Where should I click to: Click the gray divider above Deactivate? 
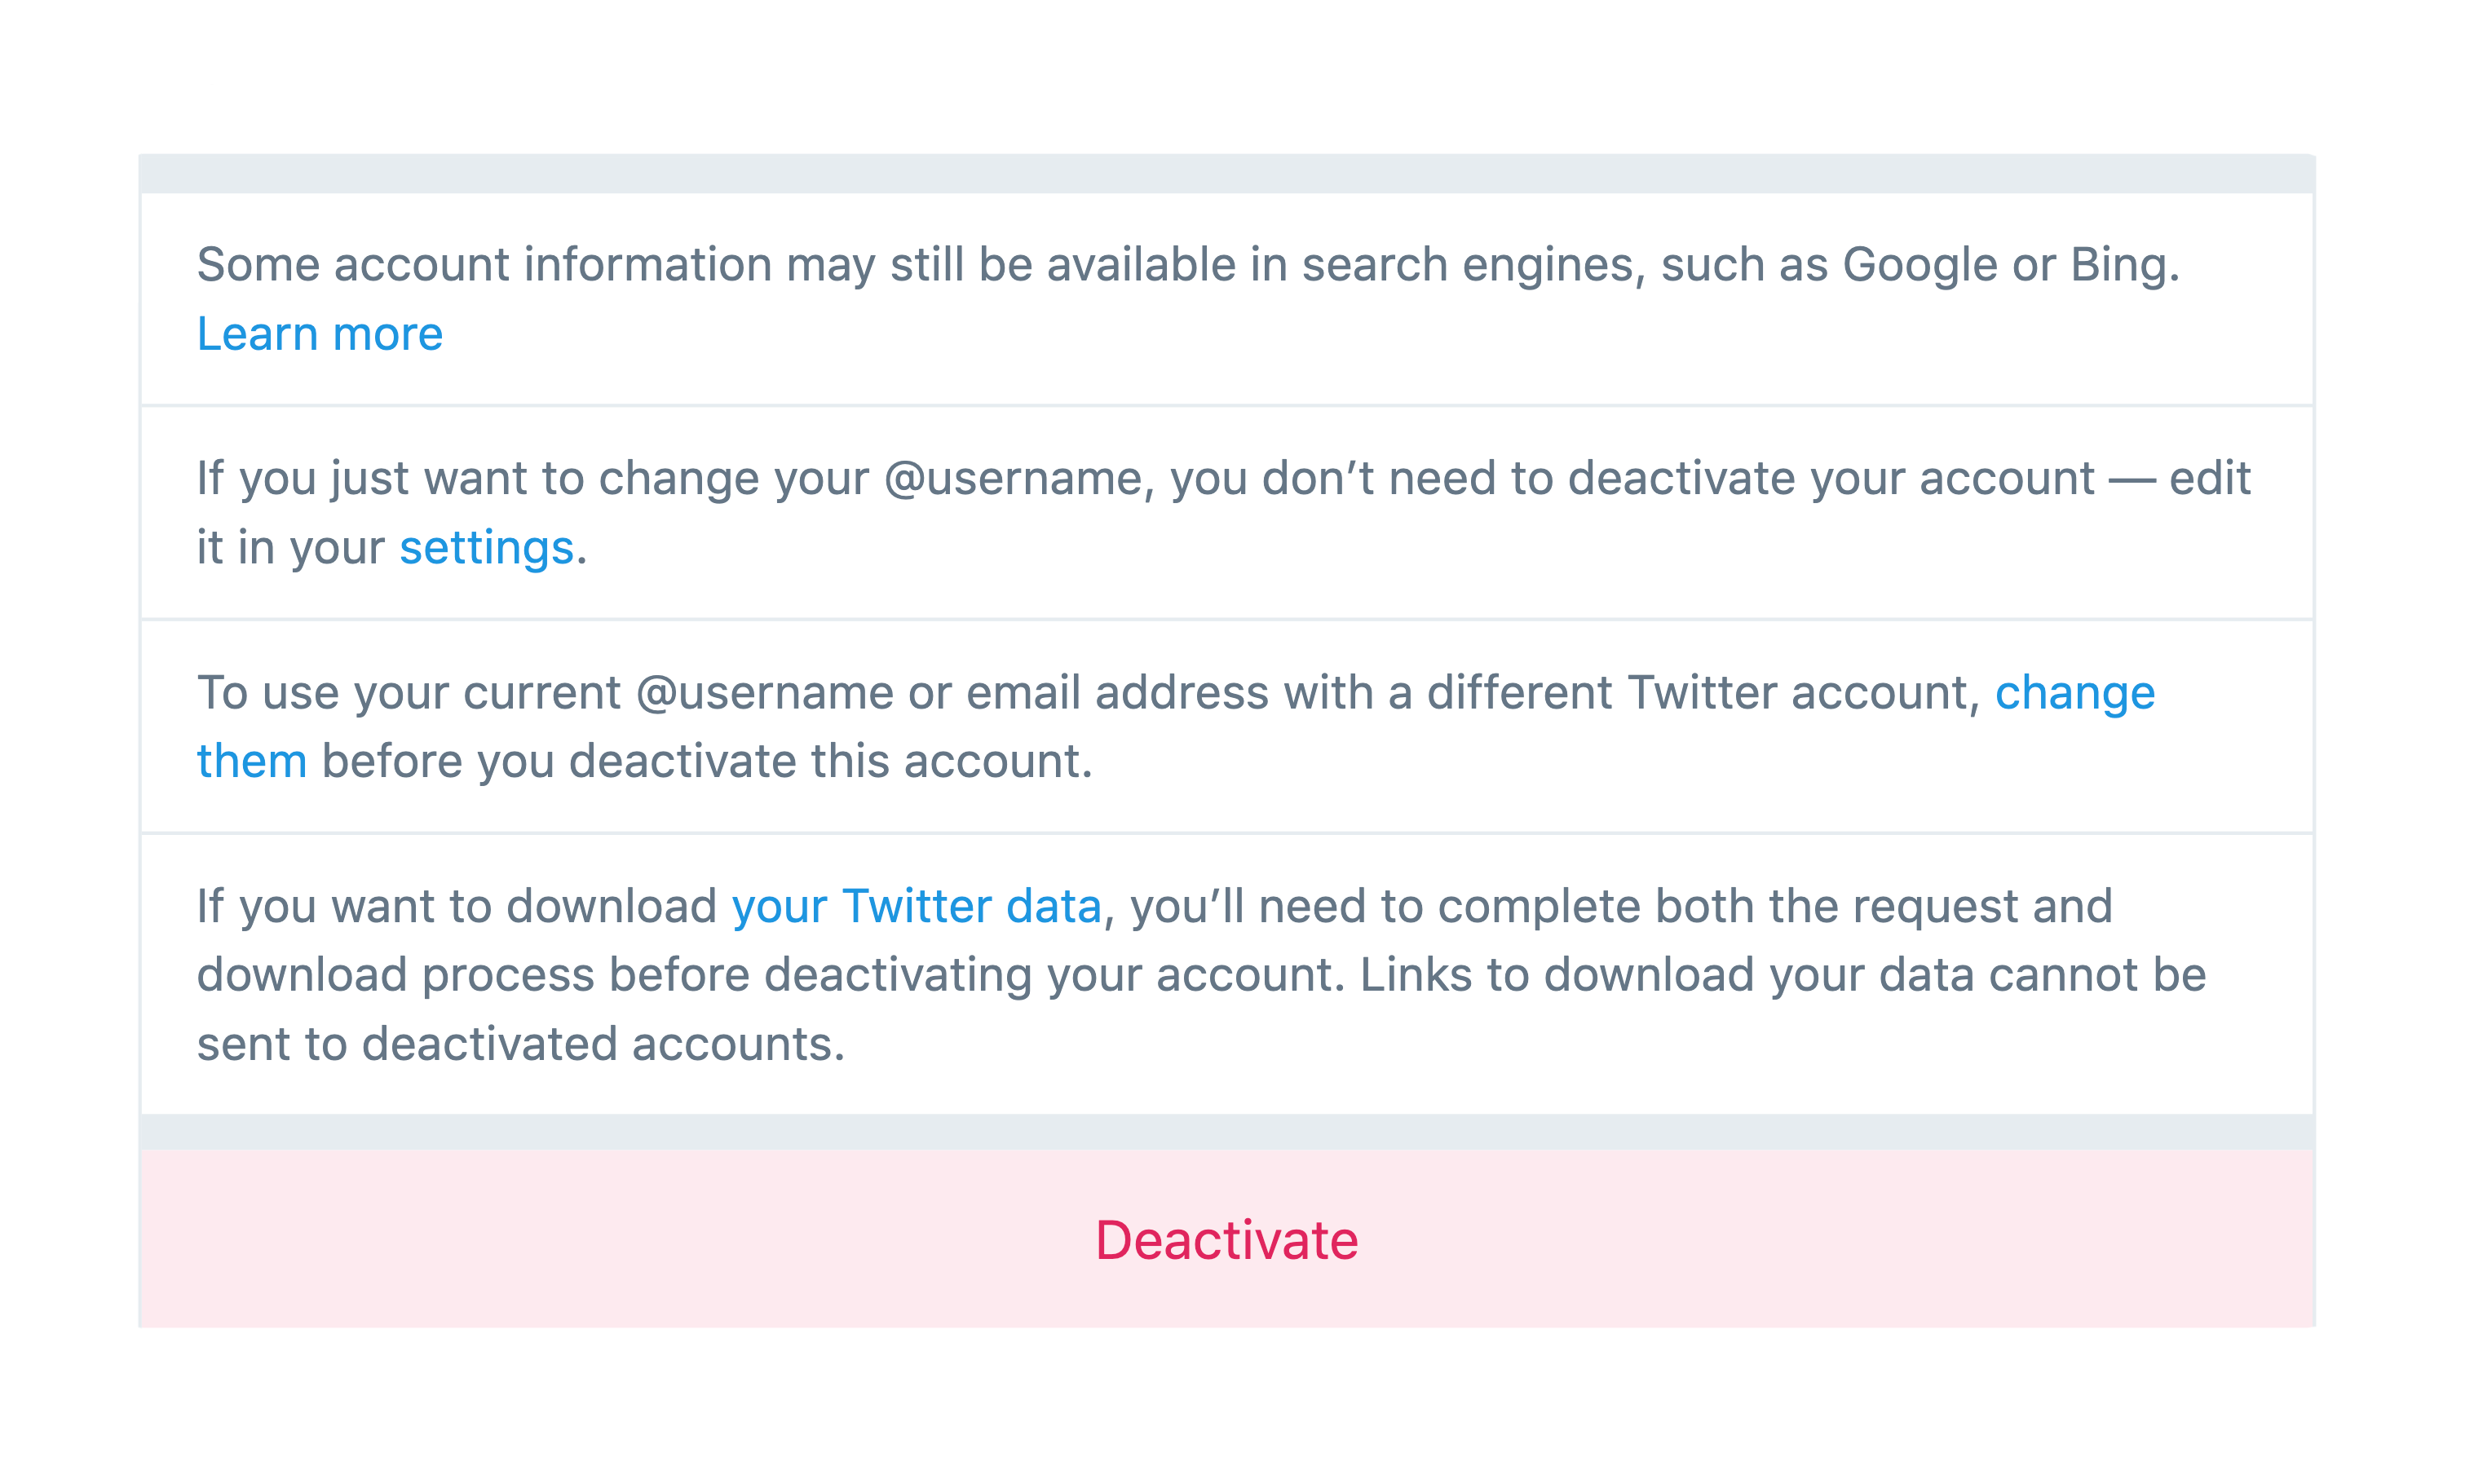coord(1227,1132)
